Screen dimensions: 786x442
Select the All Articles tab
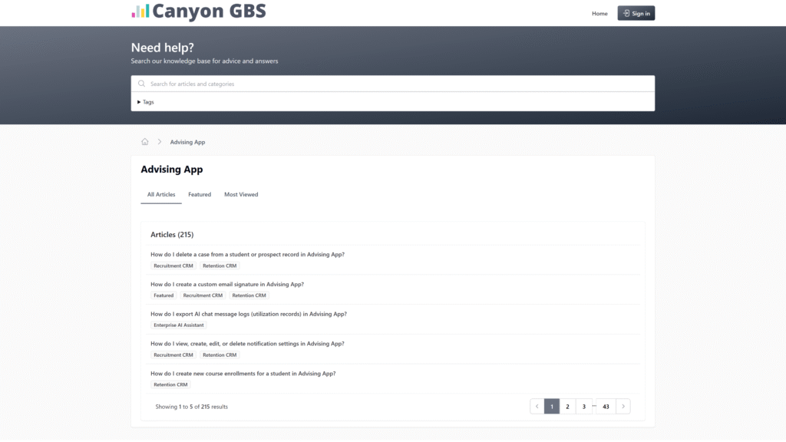[x=161, y=195]
